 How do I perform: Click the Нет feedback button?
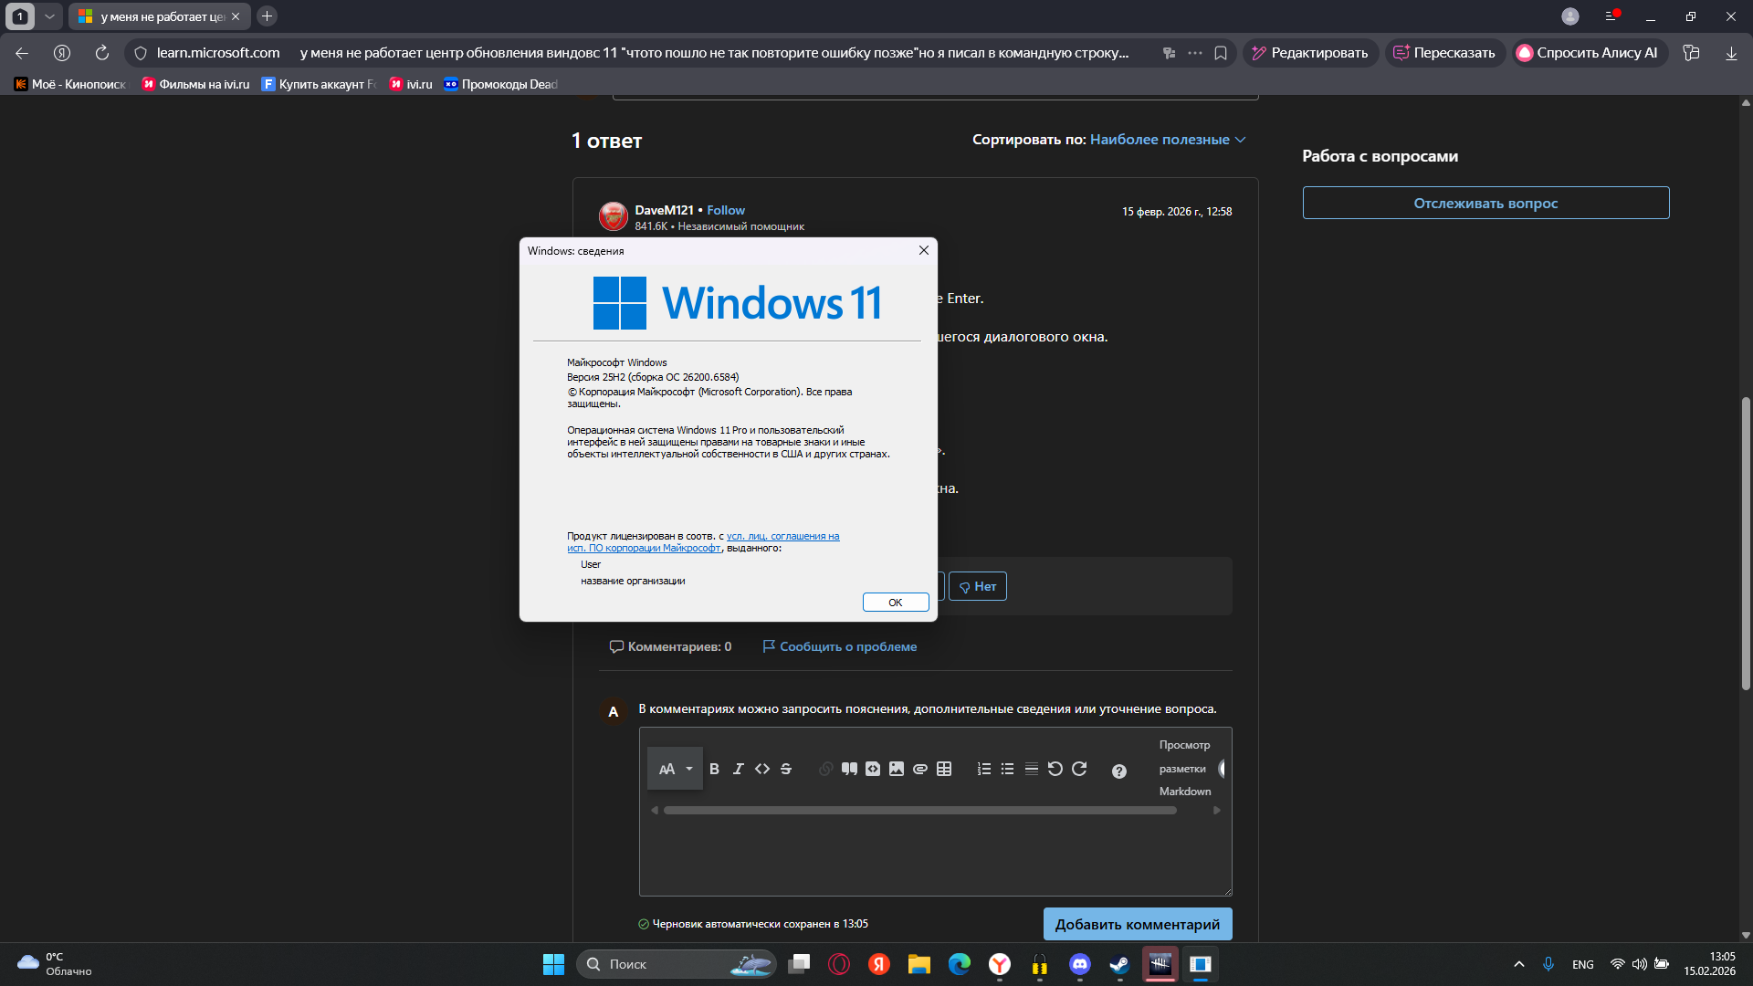click(977, 586)
